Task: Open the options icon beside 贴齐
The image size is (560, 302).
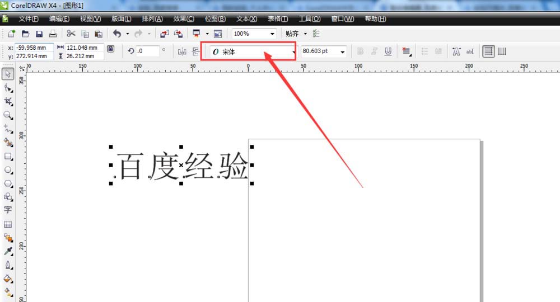Action: pyautogui.click(x=316, y=34)
